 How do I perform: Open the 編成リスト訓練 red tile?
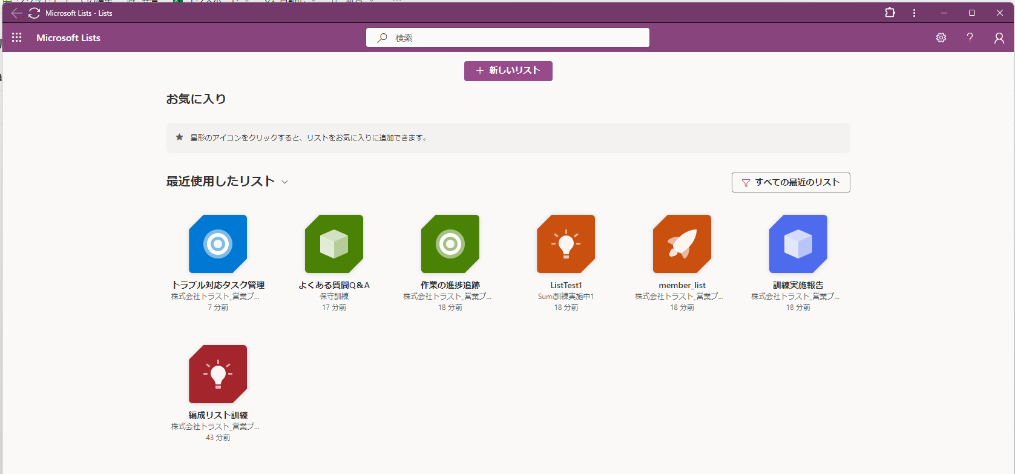[x=218, y=374]
